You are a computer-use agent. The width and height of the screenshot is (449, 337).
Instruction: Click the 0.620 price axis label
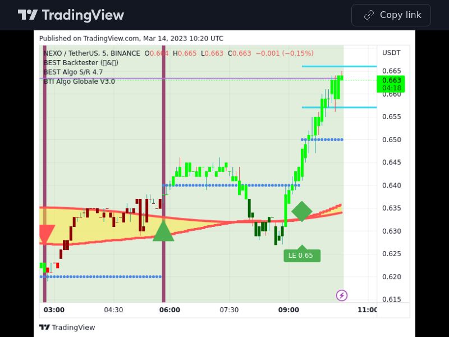coord(391,276)
